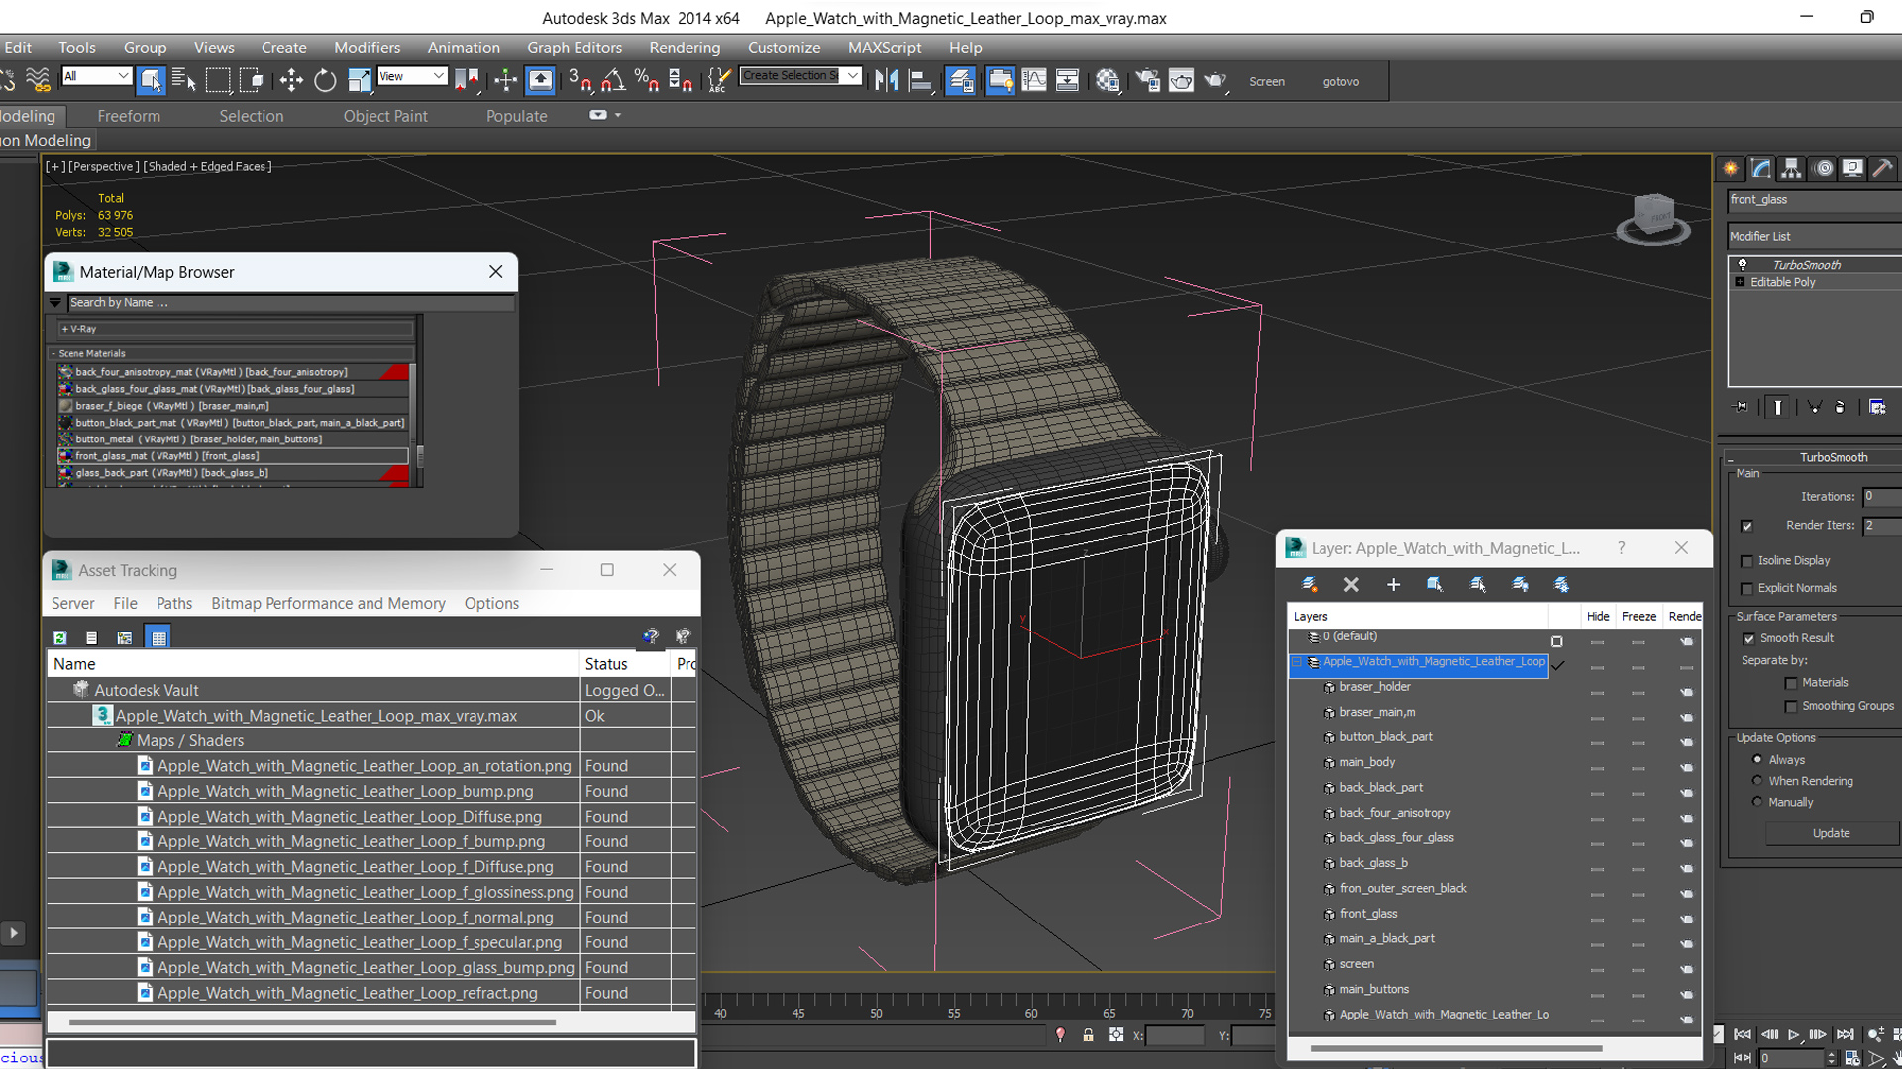Open the Create command panel tab
1902x1069 pixels.
click(1731, 168)
